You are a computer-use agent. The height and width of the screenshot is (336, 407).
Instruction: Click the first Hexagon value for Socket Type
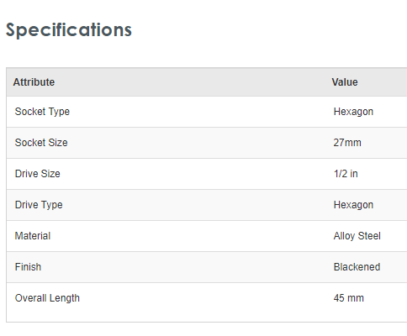coord(353,112)
